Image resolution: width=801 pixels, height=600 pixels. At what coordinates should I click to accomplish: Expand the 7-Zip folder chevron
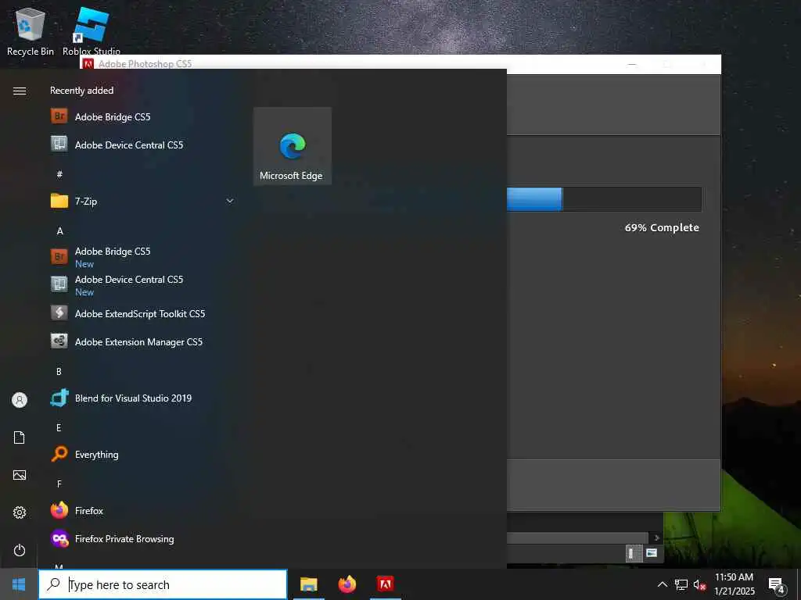(230, 201)
